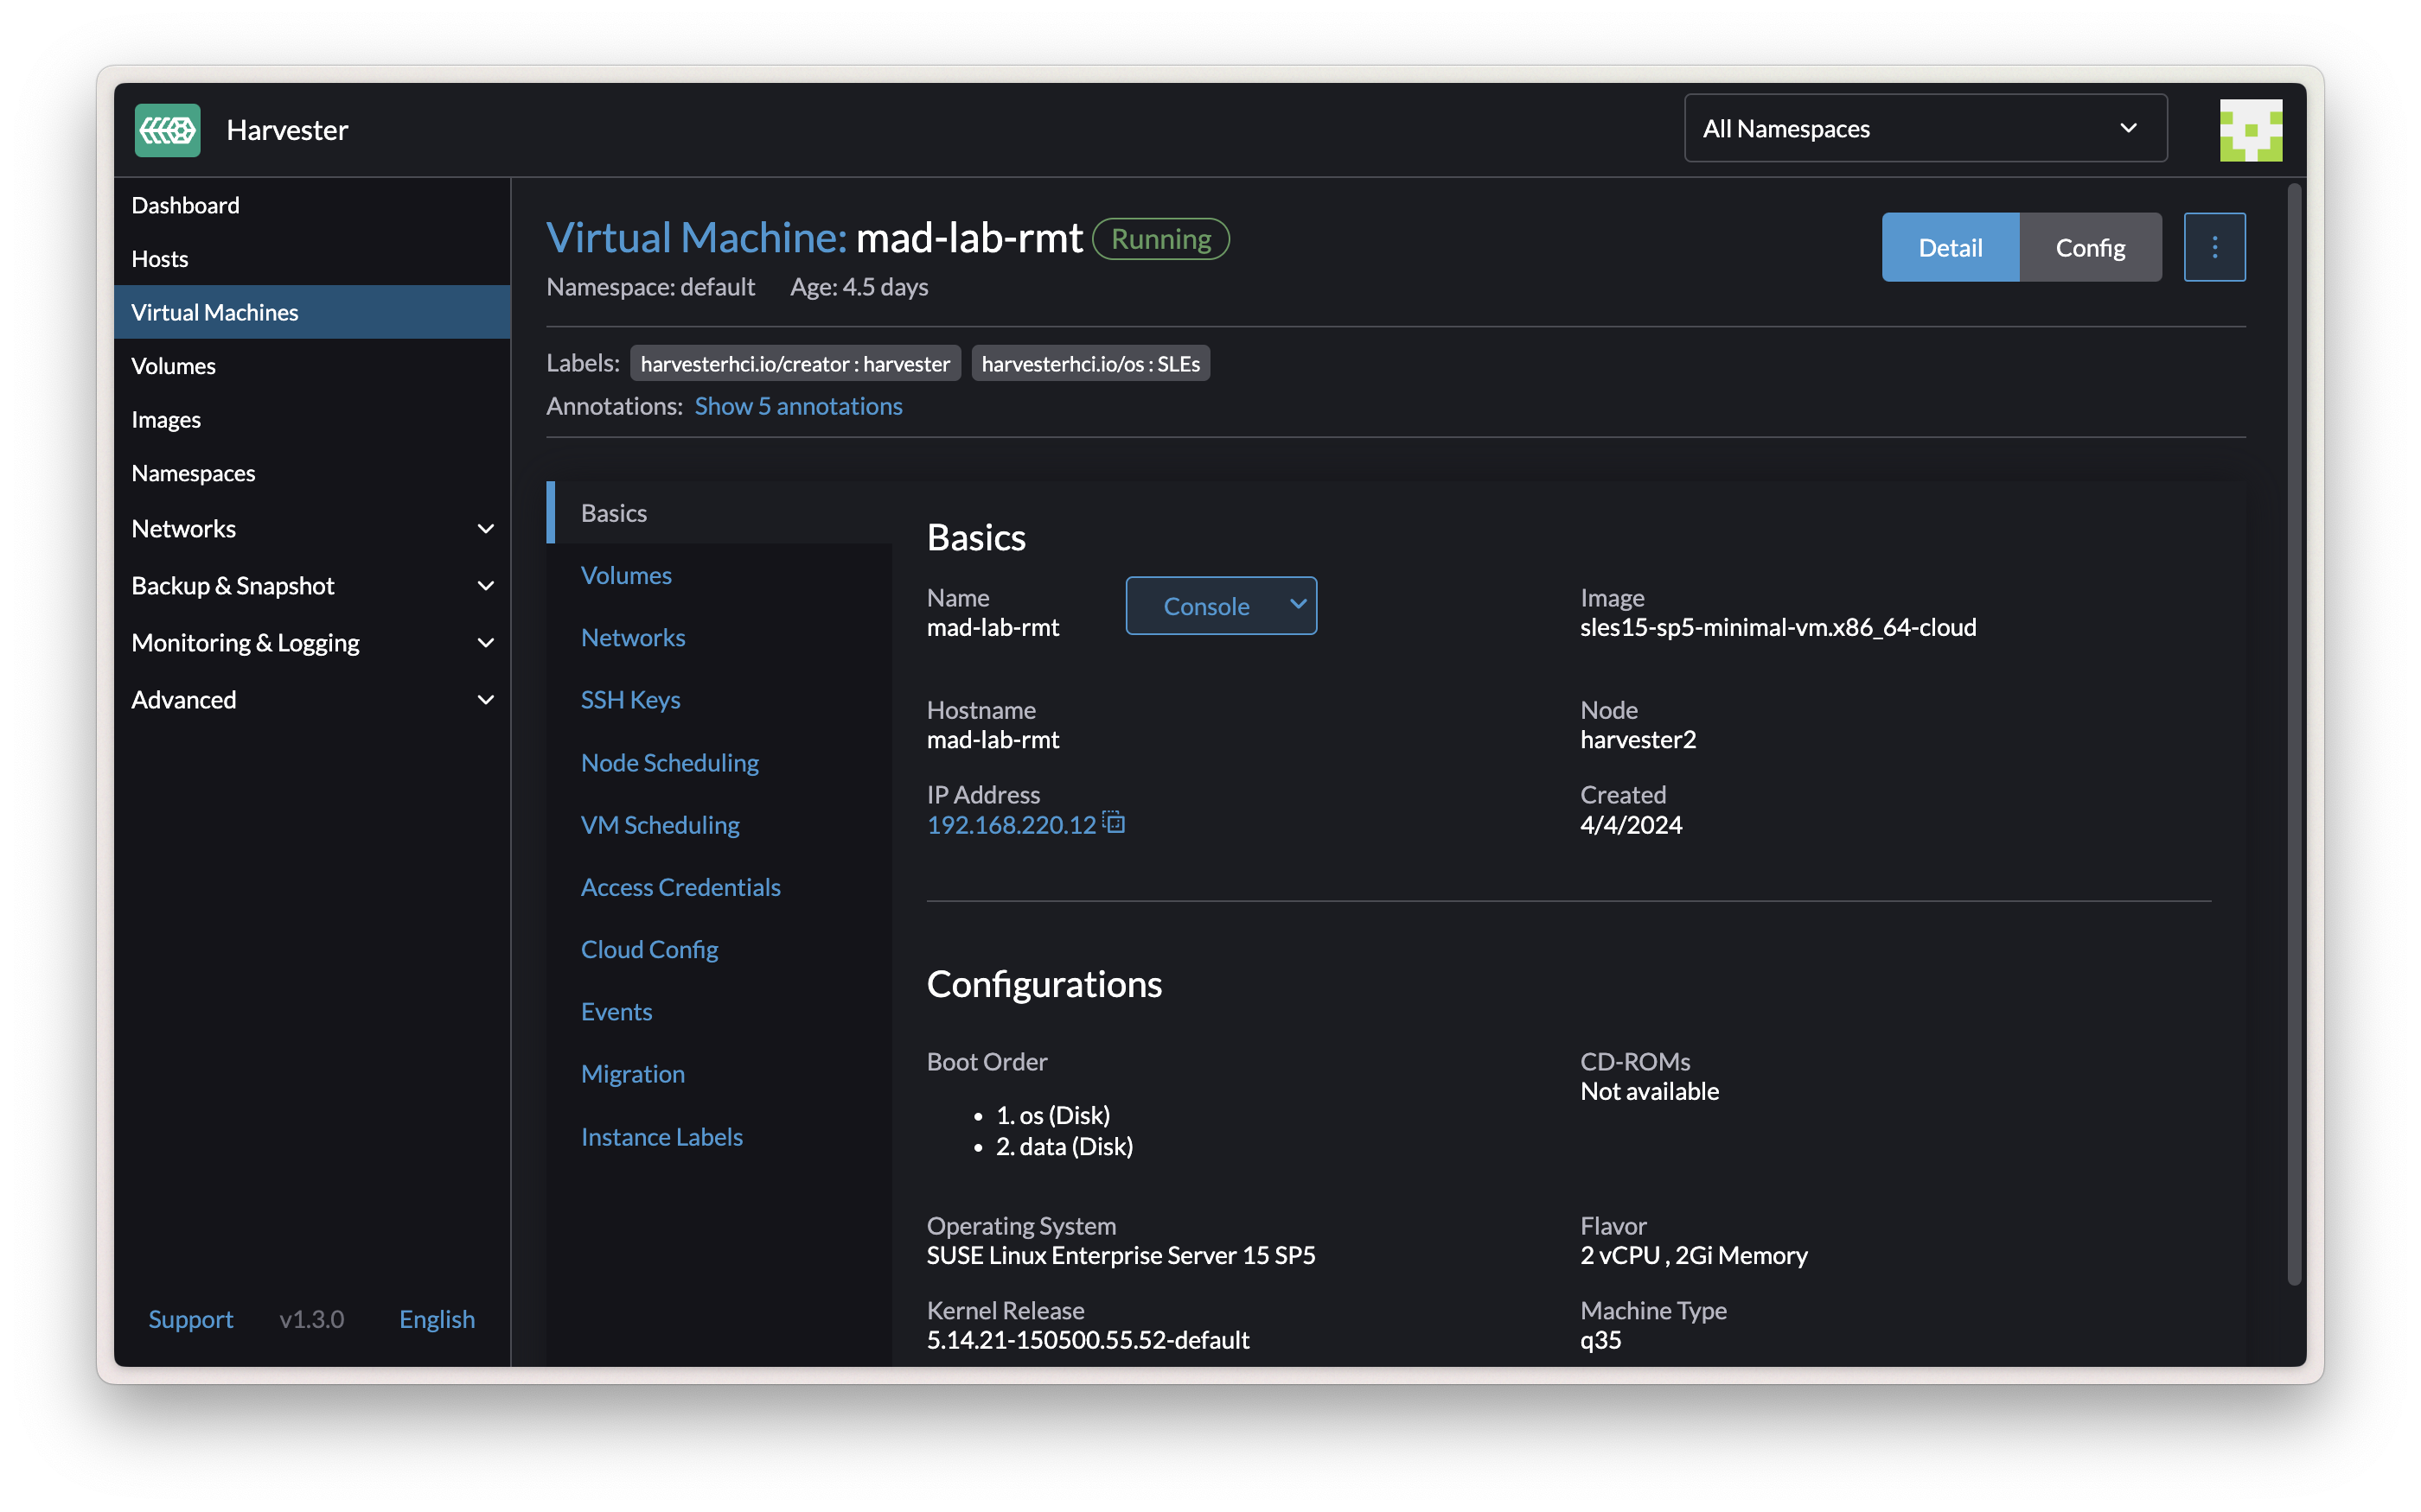Click the vertical page scrollbar

point(2294,730)
